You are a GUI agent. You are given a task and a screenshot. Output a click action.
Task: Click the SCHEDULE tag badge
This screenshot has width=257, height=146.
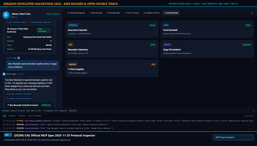pyautogui.click(x=73, y=25)
